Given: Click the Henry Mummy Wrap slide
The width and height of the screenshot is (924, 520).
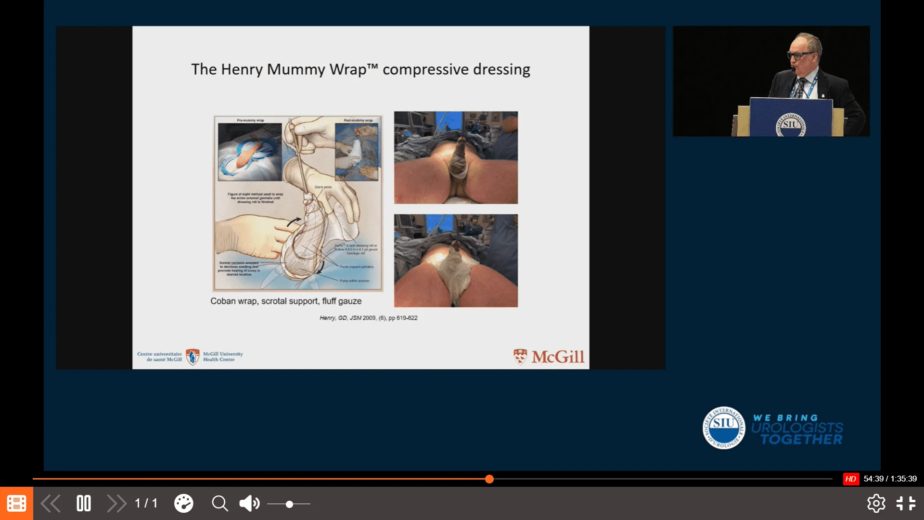Looking at the screenshot, I should pyautogui.click(x=360, y=197).
